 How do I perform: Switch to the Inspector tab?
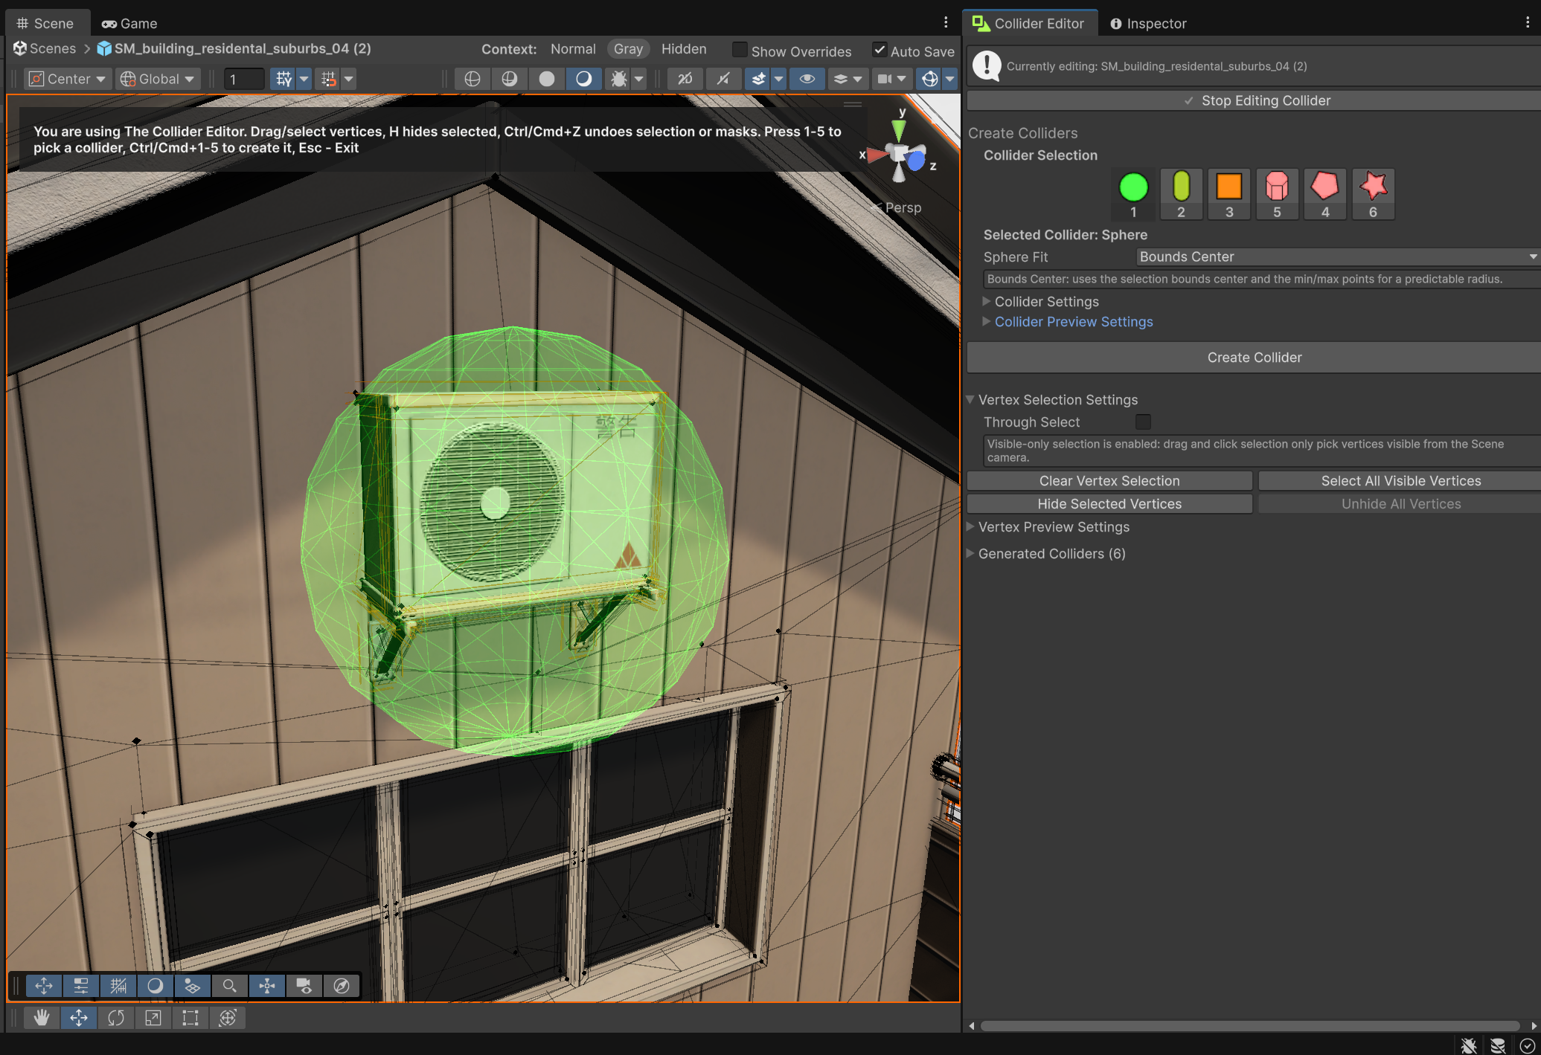(1148, 23)
